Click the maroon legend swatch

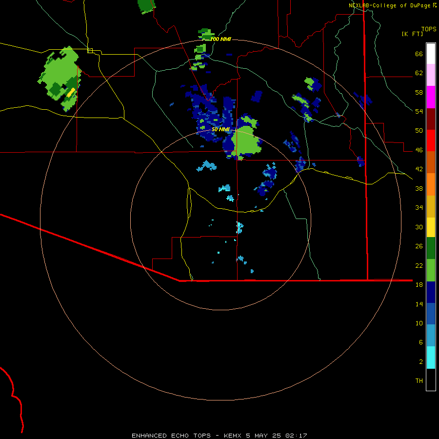tap(431, 119)
